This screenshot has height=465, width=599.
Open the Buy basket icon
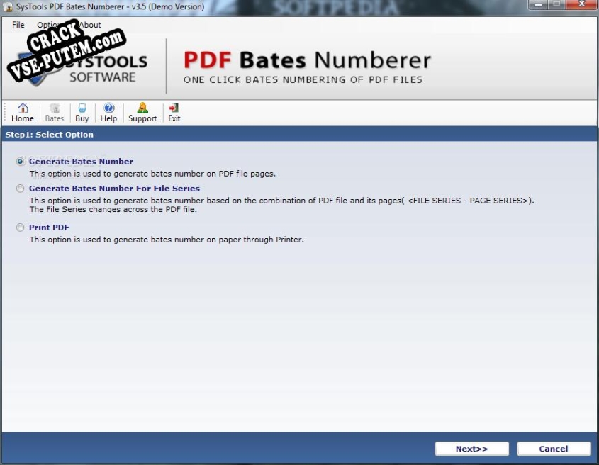(x=82, y=113)
